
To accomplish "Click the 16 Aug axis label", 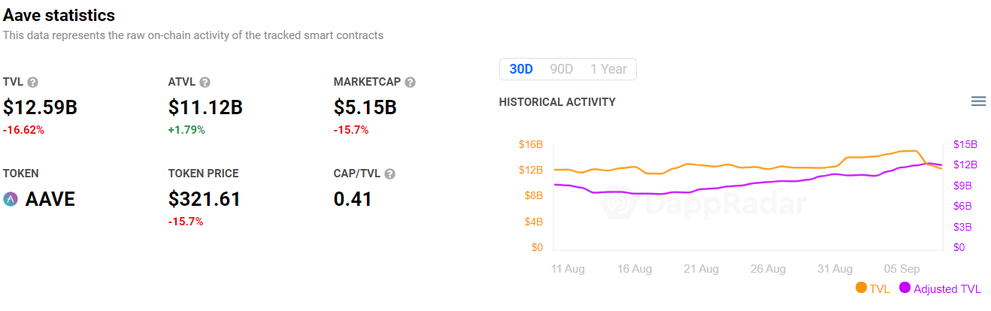I will click(635, 268).
